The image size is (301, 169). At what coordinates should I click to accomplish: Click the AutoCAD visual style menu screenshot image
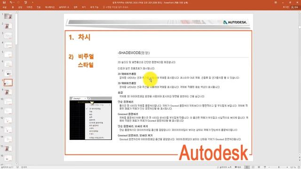(x=91, y=118)
